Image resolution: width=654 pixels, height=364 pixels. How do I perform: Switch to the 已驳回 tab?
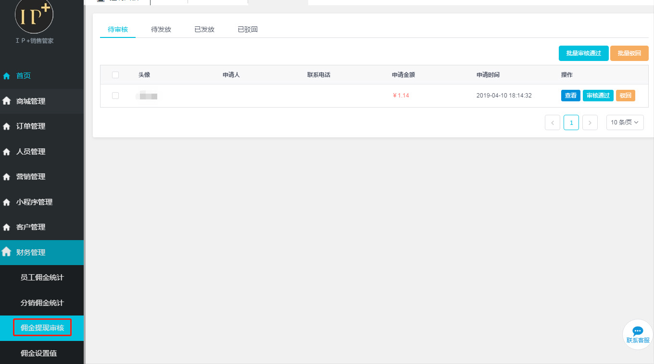(x=248, y=29)
